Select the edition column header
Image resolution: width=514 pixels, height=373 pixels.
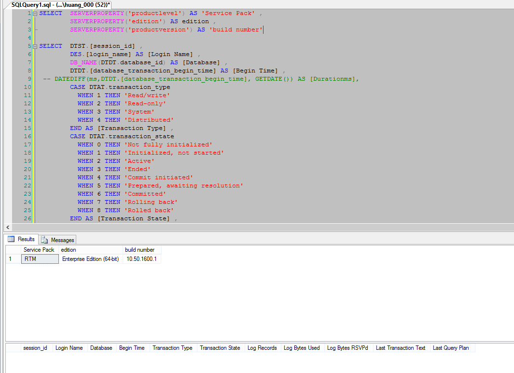pos(91,250)
